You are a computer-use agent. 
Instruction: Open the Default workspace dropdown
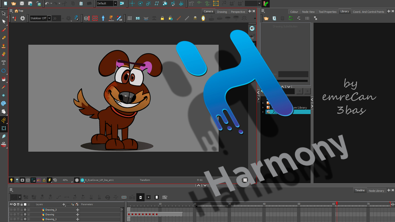(x=115, y=4)
